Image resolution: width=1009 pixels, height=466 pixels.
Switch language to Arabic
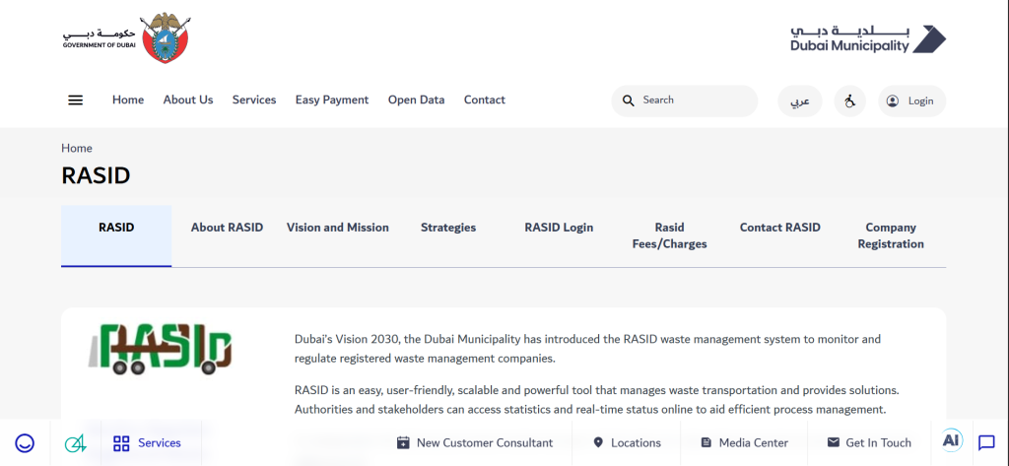click(x=800, y=101)
